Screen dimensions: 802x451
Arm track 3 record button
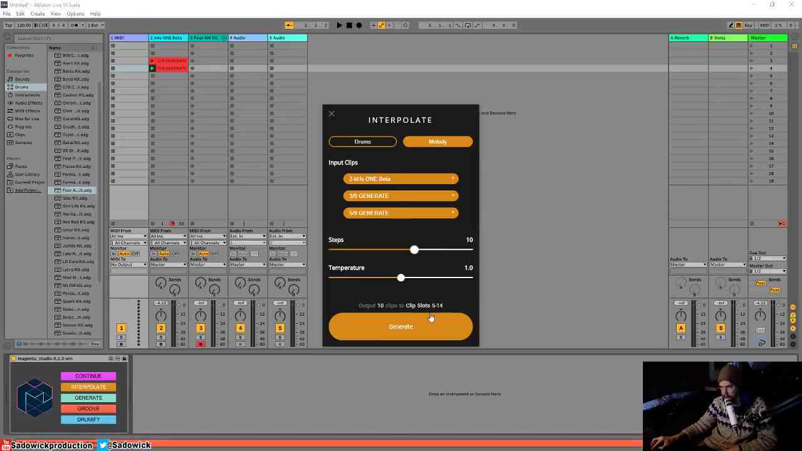[200, 345]
